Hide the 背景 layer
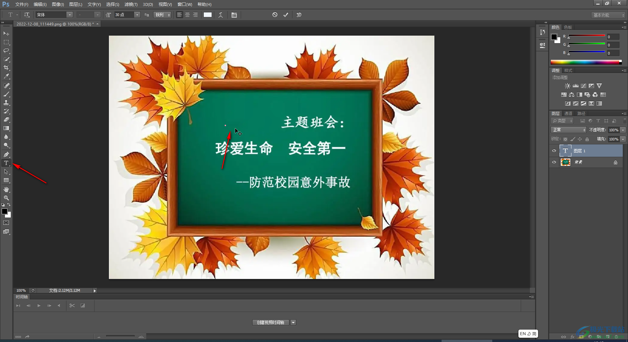Image resolution: width=628 pixels, height=342 pixels. (554, 162)
